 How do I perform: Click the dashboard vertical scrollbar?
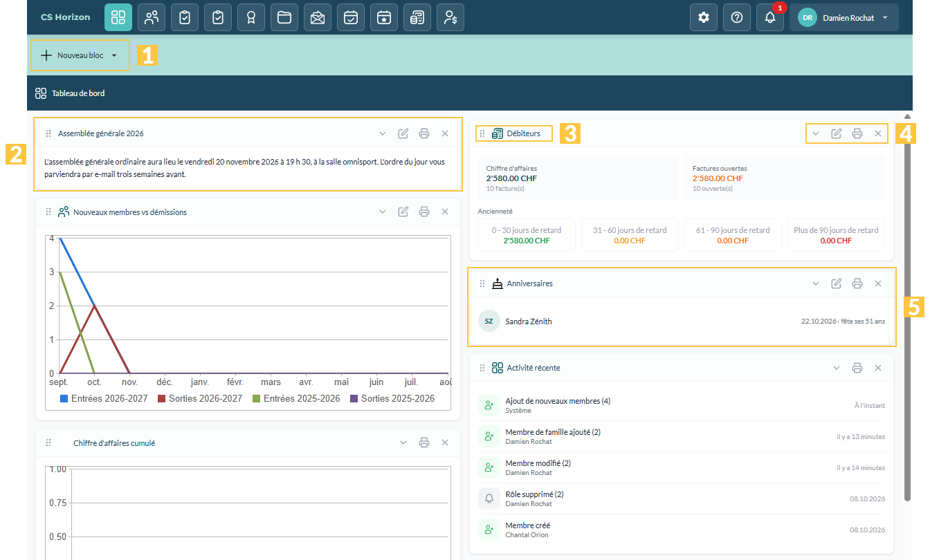coord(907,311)
